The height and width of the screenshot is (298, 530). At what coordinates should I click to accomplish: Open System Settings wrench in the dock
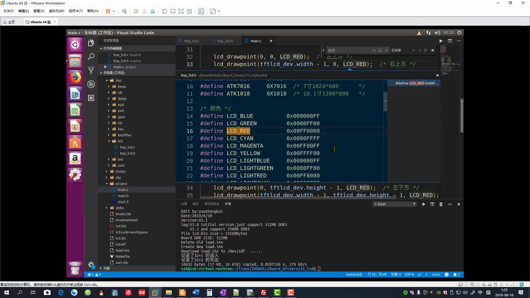[x=75, y=175]
